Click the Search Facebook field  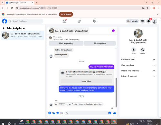(26, 21)
